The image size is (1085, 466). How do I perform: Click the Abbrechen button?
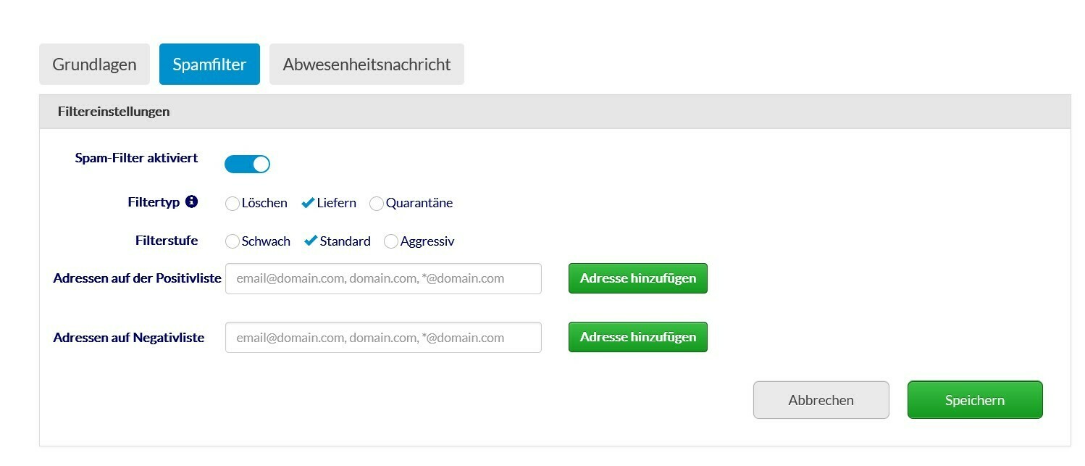[x=821, y=400]
